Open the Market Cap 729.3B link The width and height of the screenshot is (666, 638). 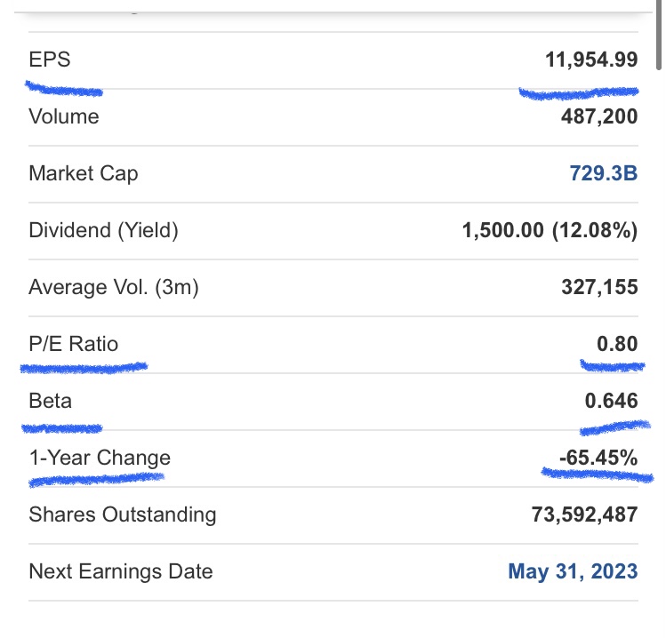603,173
